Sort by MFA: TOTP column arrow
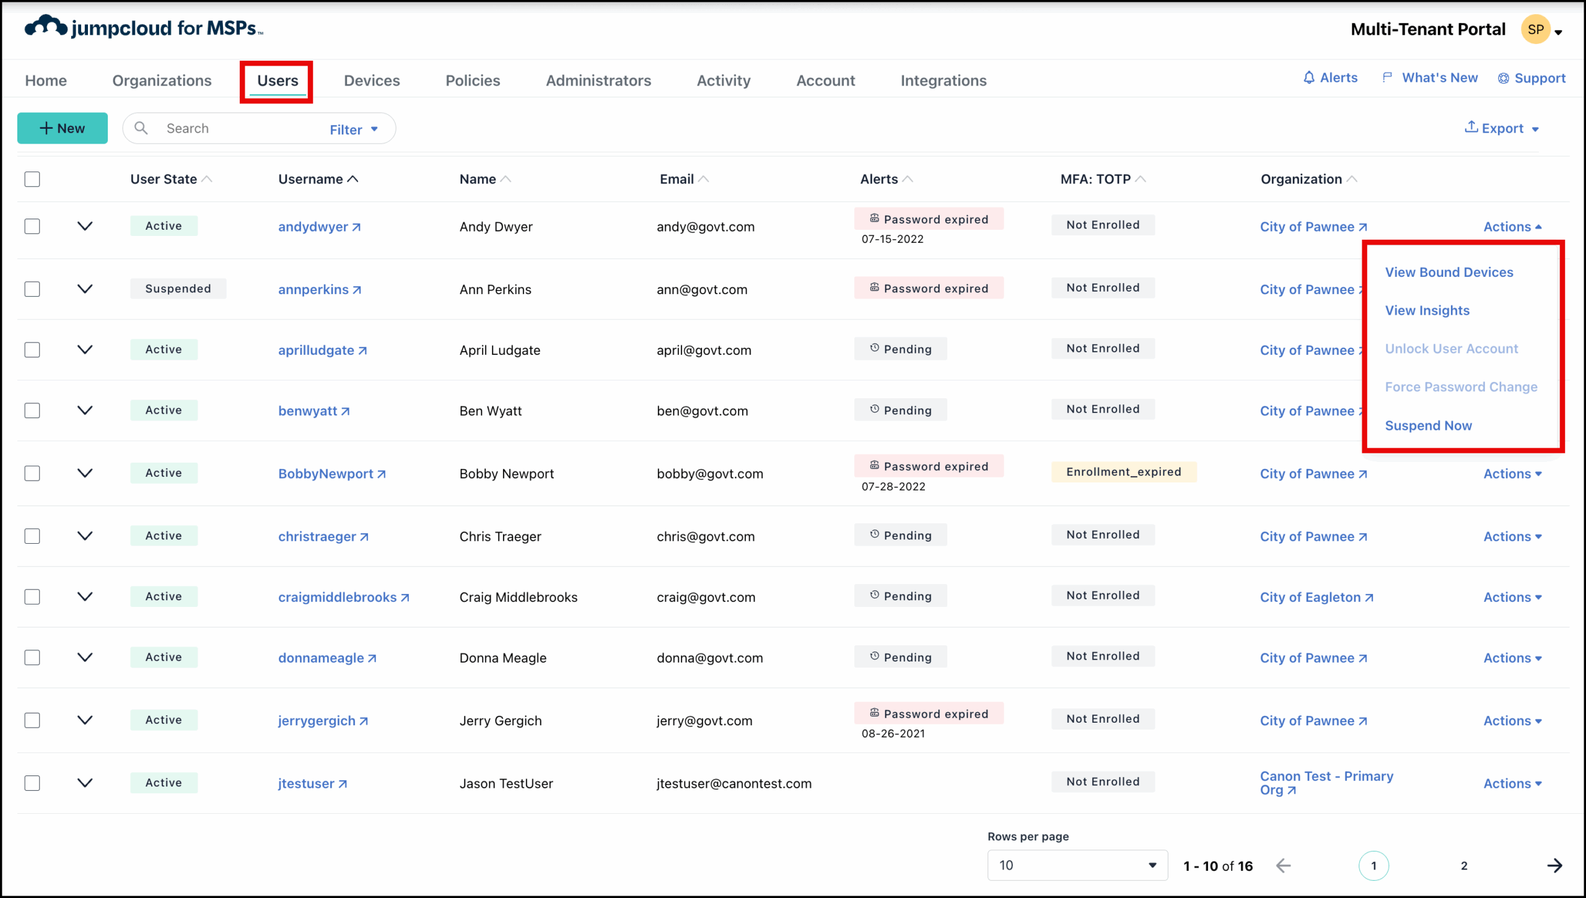 [x=1140, y=179]
